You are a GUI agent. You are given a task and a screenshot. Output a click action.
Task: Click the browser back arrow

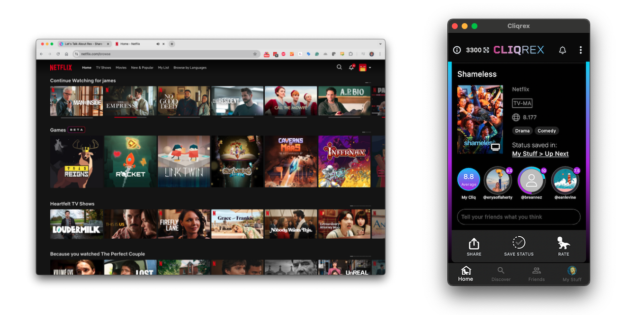click(42, 54)
